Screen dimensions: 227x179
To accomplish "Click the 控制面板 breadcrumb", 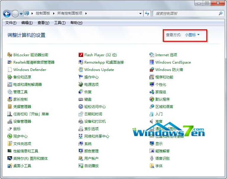I will click(43, 13).
